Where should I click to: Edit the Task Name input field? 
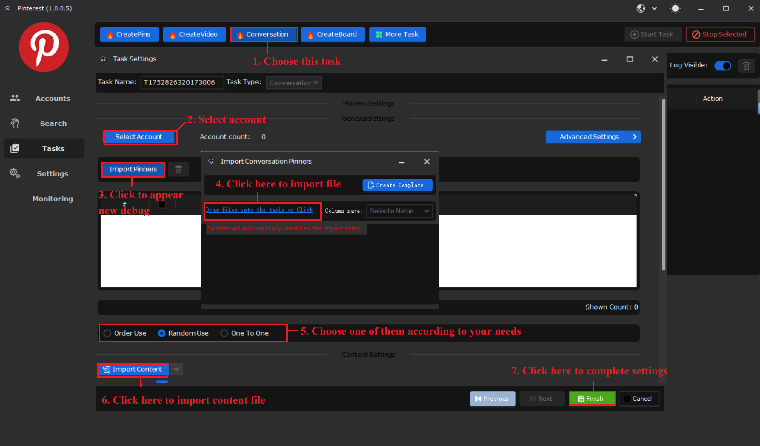[182, 82]
